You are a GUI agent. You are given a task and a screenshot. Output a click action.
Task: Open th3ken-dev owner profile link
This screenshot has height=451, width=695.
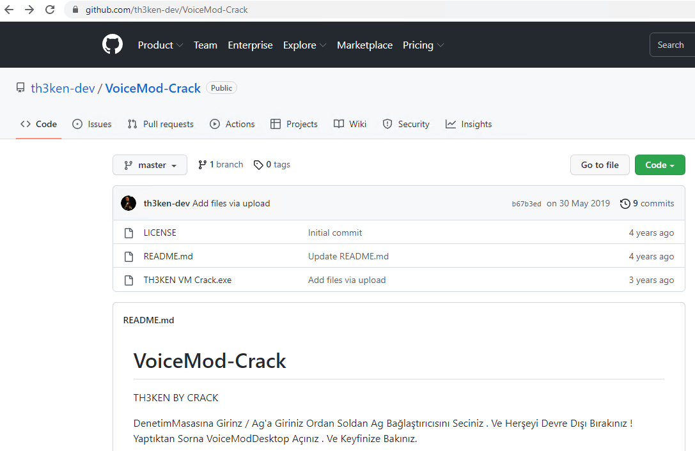click(63, 88)
